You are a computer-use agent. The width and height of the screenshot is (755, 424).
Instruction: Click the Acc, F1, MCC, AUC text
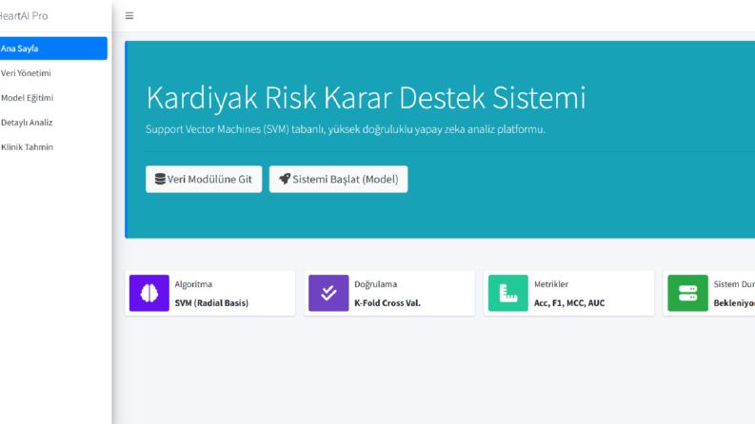(x=569, y=303)
